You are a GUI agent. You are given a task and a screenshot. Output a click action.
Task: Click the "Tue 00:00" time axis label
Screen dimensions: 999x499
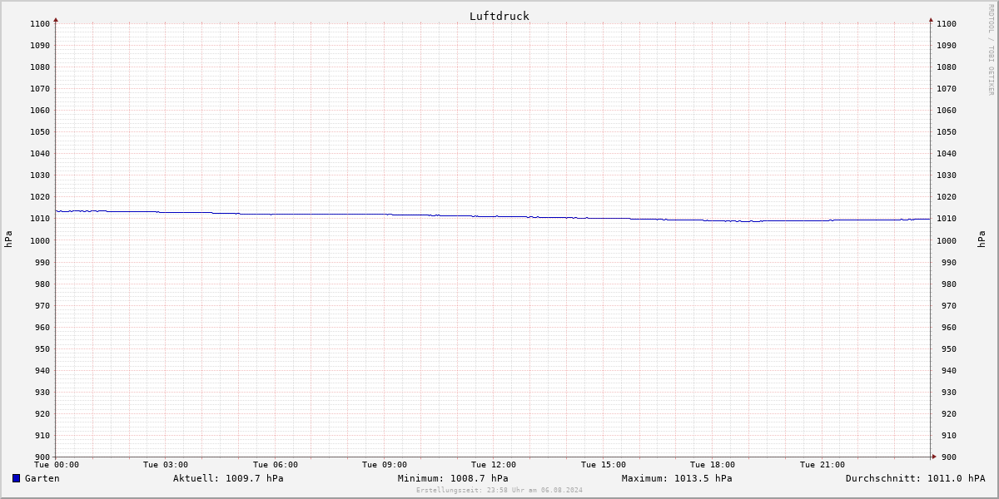pos(57,465)
